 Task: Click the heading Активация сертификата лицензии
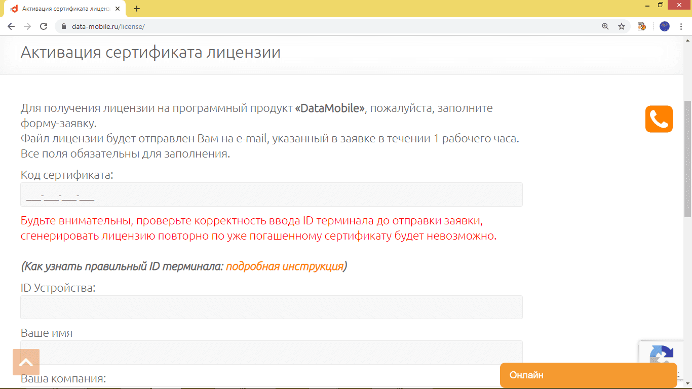150,52
